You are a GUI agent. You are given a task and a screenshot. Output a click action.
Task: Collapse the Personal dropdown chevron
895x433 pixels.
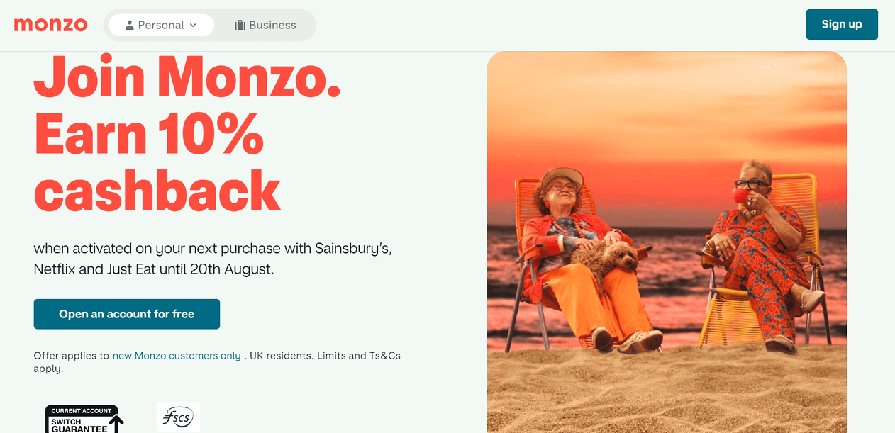click(191, 24)
